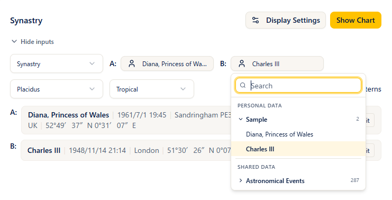Select Charles III in the Sample list
The height and width of the screenshot is (200, 392).
298,149
